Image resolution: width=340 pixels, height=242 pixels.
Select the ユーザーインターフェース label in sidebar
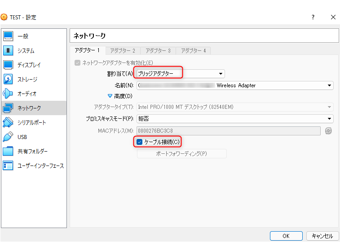coord(41,166)
